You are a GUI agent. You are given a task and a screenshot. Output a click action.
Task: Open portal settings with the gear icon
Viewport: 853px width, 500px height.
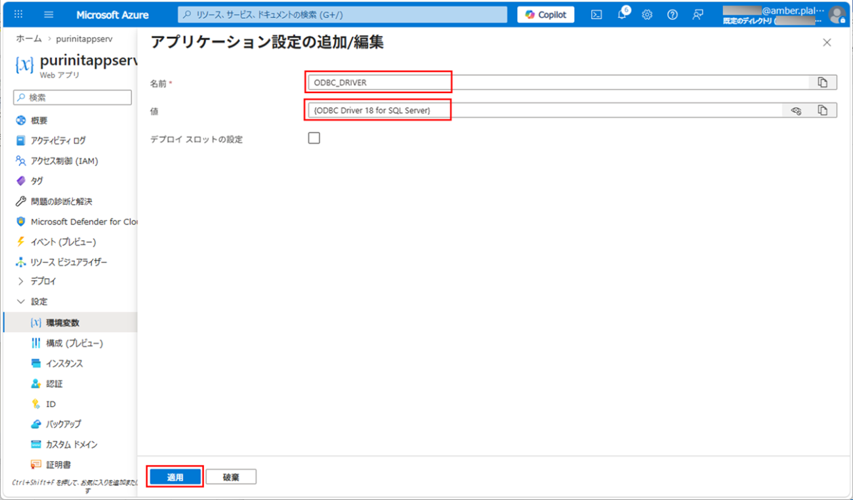point(647,14)
